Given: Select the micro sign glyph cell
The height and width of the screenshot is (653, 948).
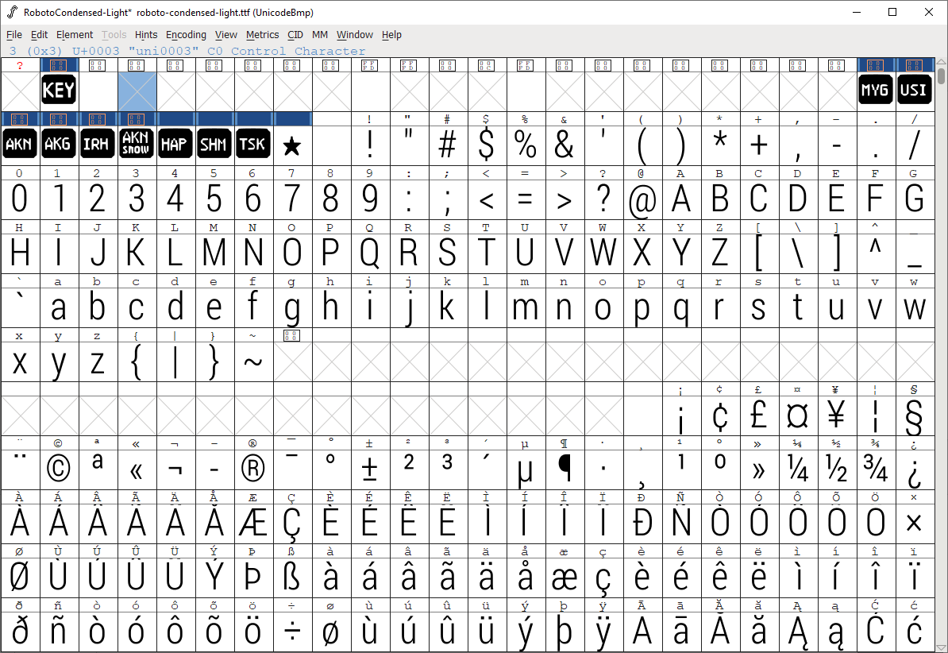Looking at the screenshot, I should pos(526,469).
